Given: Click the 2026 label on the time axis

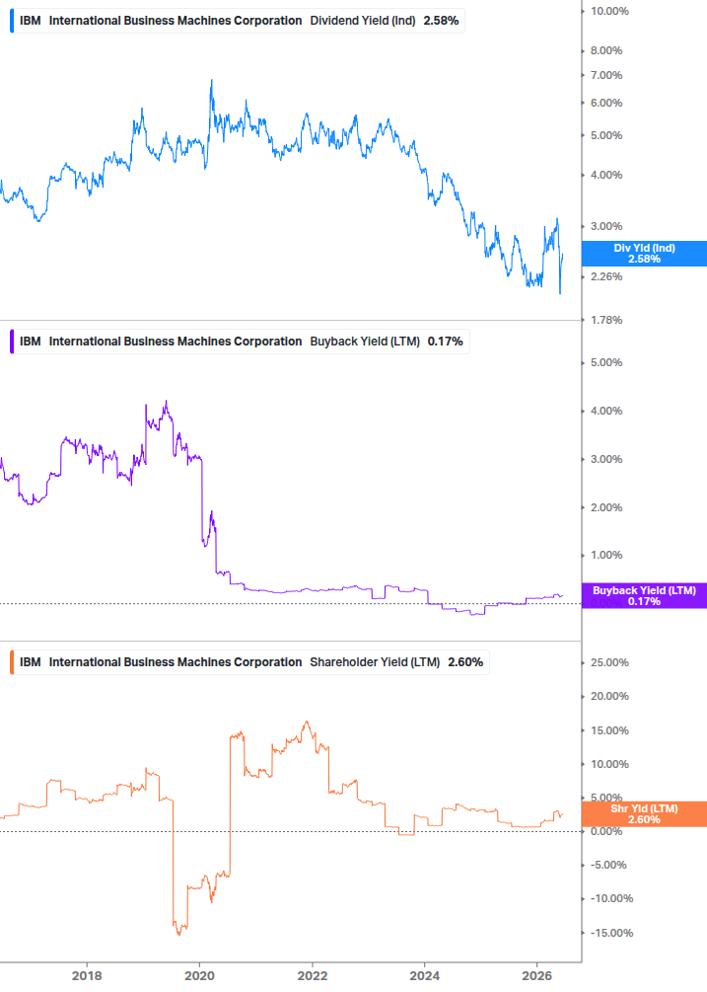Looking at the screenshot, I should click(x=537, y=976).
